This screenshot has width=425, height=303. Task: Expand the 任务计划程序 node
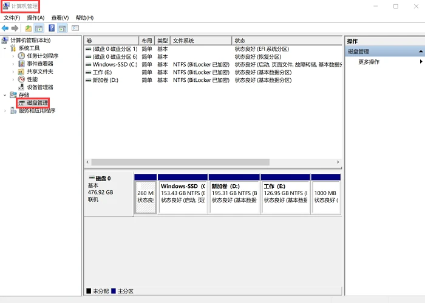coord(13,56)
